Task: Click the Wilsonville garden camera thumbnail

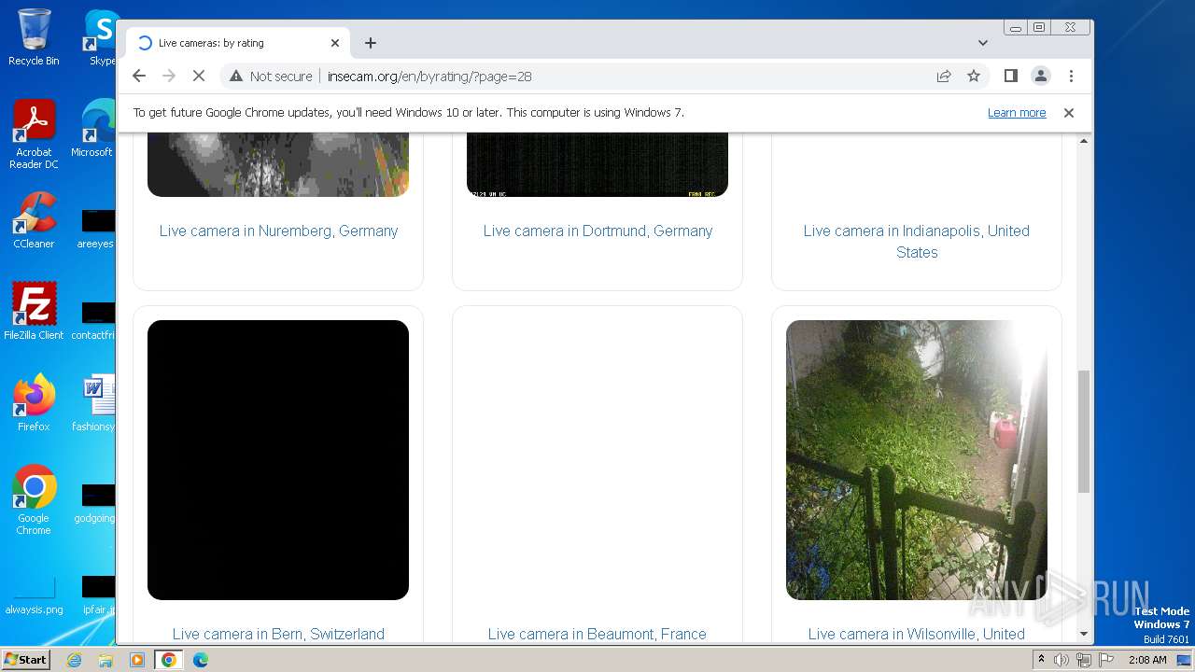Action: tap(917, 460)
